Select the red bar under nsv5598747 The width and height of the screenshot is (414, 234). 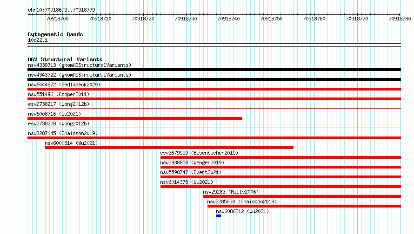tap(280, 177)
